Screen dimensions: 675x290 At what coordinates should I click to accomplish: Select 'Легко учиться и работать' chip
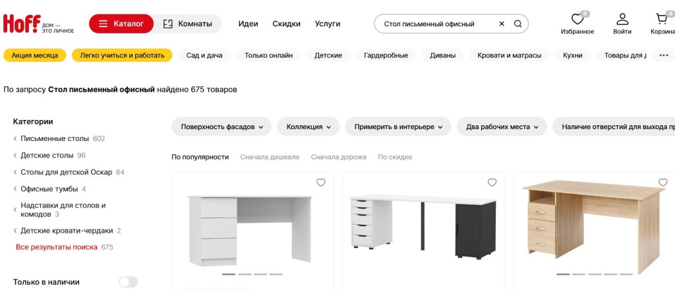[x=122, y=55]
